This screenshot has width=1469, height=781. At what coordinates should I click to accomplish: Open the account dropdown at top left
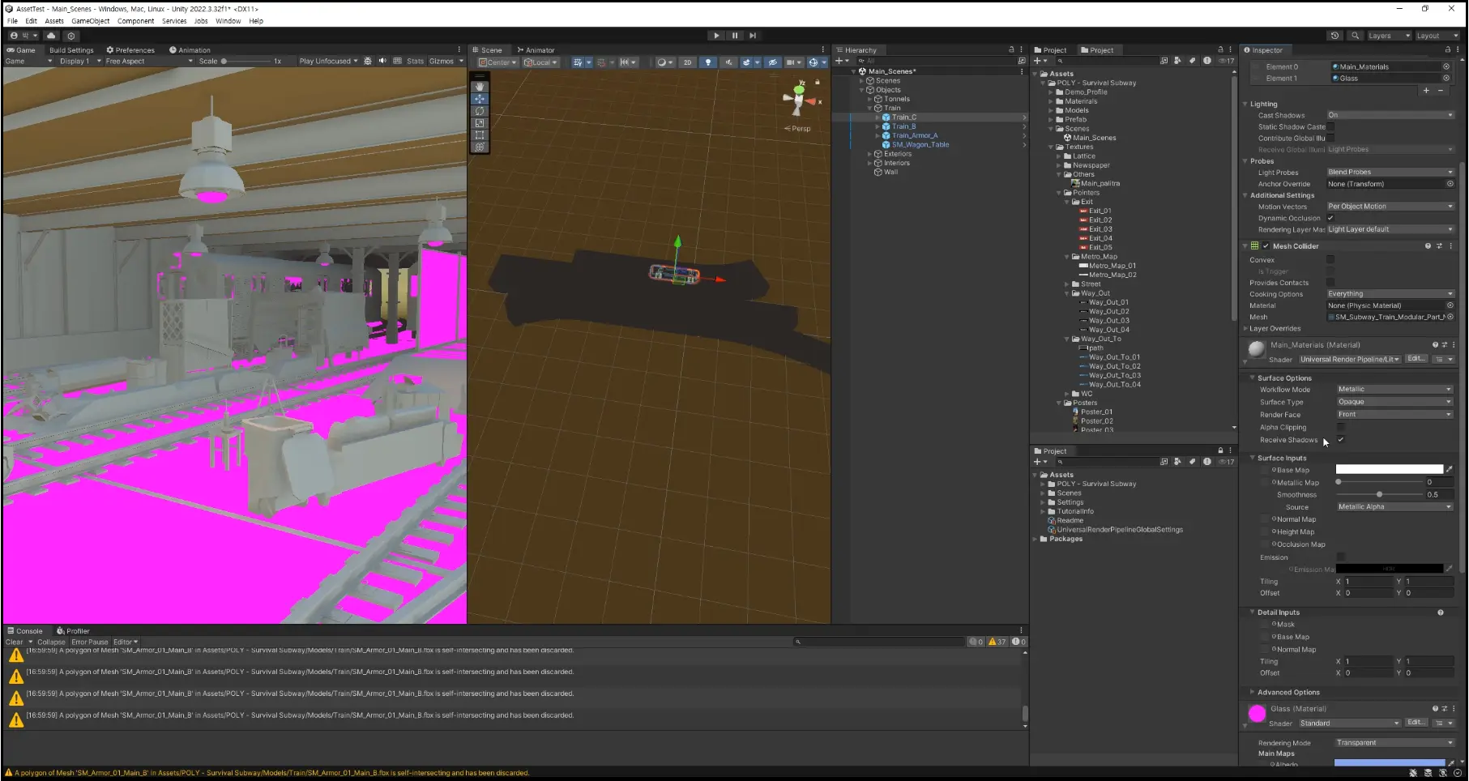point(24,36)
